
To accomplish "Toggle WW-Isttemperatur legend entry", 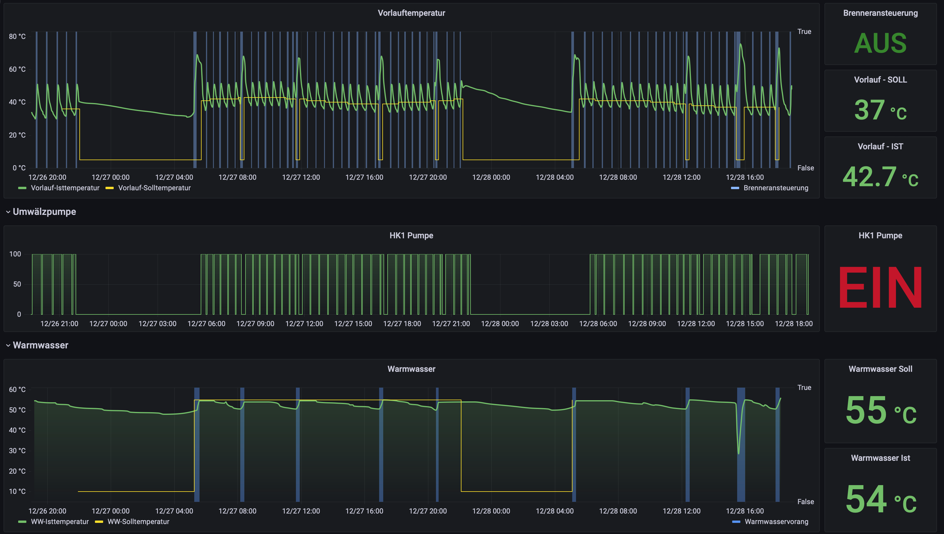I will coord(60,521).
